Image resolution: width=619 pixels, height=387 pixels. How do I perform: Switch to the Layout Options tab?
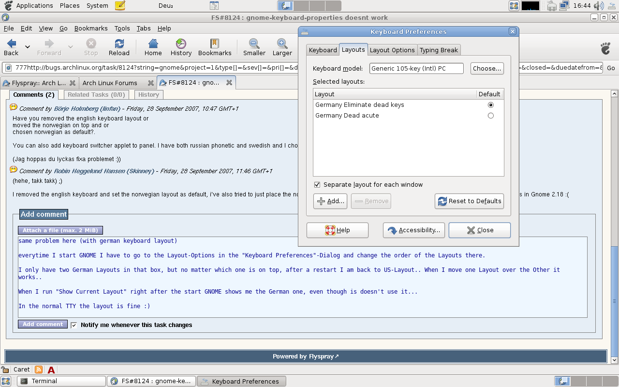pyautogui.click(x=392, y=50)
